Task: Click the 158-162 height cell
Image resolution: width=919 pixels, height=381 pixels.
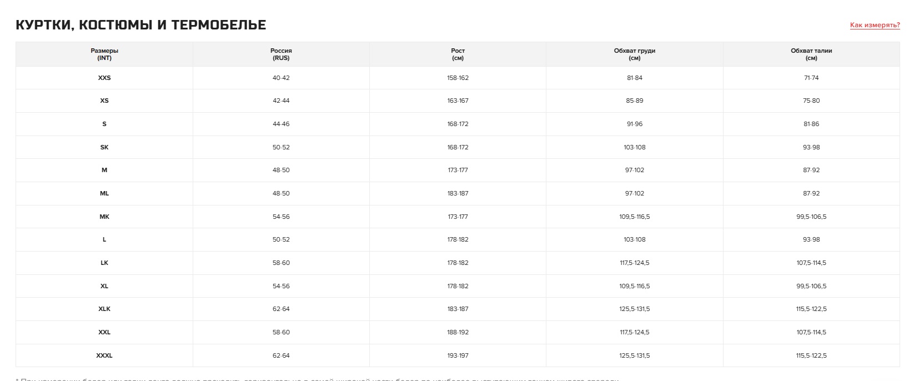Action: [458, 78]
